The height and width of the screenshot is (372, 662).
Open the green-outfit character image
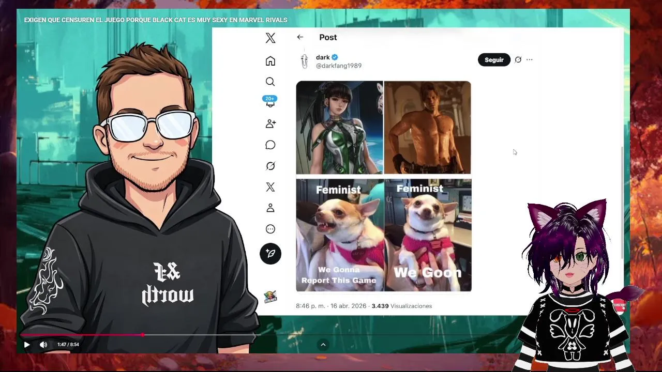point(339,128)
